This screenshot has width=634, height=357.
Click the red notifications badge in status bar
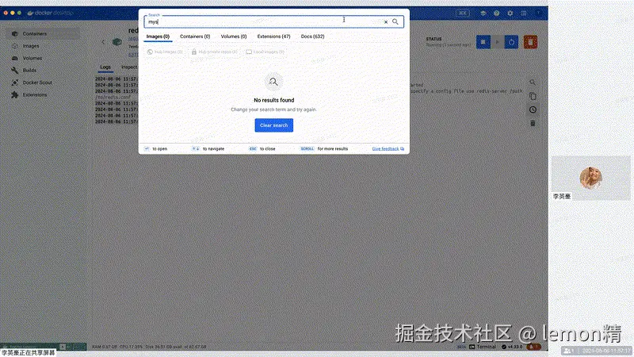(533, 347)
